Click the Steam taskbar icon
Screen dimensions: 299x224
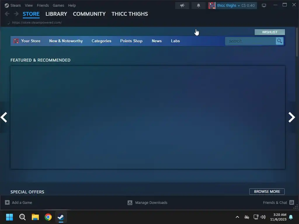point(61,217)
